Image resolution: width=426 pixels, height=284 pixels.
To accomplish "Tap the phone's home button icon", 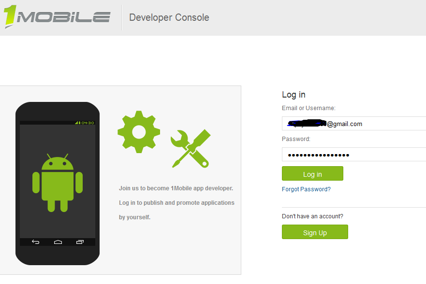I will tap(58, 242).
